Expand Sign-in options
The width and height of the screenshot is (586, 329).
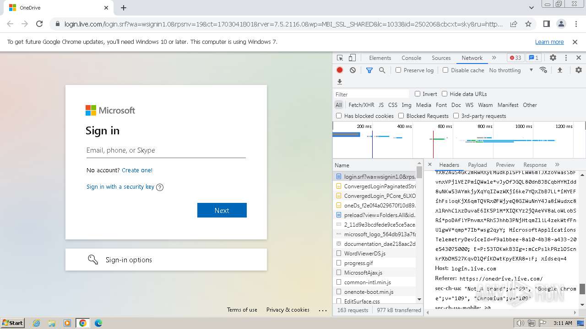(x=166, y=260)
